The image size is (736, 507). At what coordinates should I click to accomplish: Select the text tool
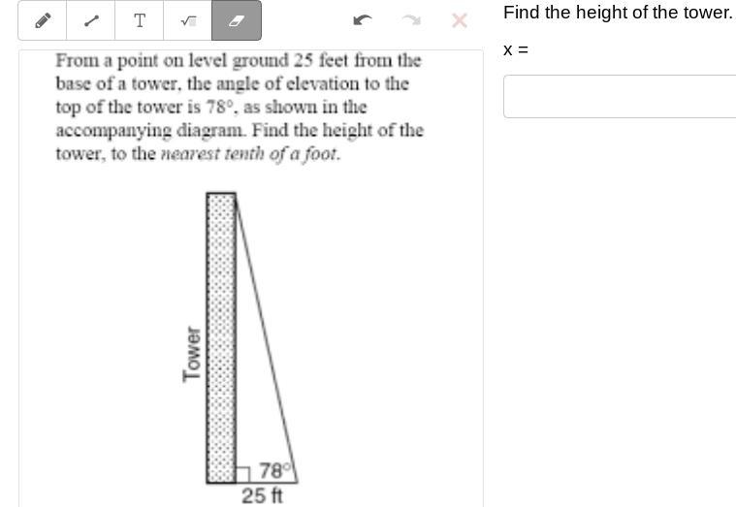(140, 20)
